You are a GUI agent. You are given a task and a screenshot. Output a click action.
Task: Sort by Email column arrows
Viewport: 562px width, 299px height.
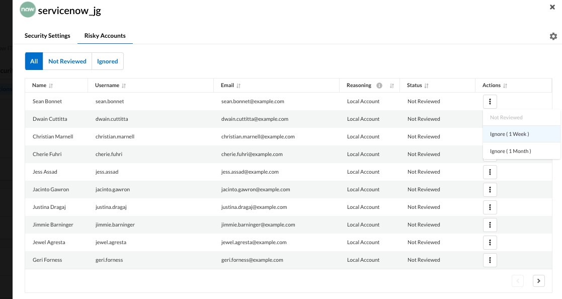238,86
